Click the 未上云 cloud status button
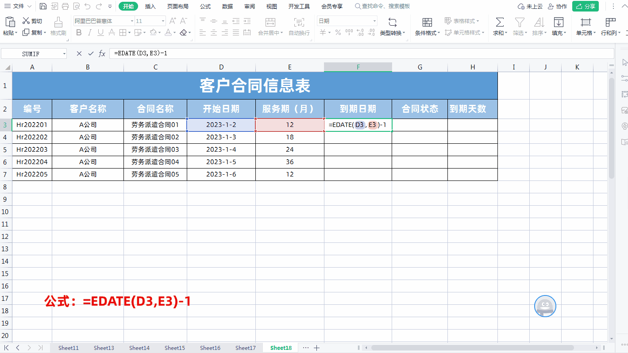 [530, 6]
